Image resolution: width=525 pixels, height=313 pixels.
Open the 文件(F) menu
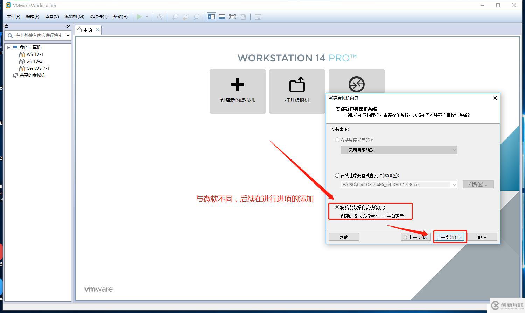click(x=14, y=17)
